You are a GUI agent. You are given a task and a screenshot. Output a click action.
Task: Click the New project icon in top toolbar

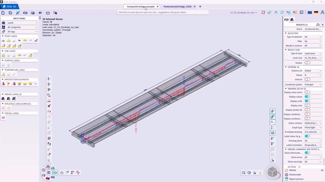click(3, 13)
